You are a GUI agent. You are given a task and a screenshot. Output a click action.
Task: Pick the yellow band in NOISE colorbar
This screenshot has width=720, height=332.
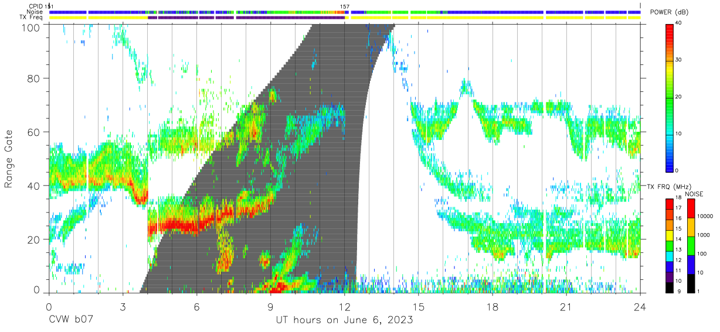[x=690, y=227]
